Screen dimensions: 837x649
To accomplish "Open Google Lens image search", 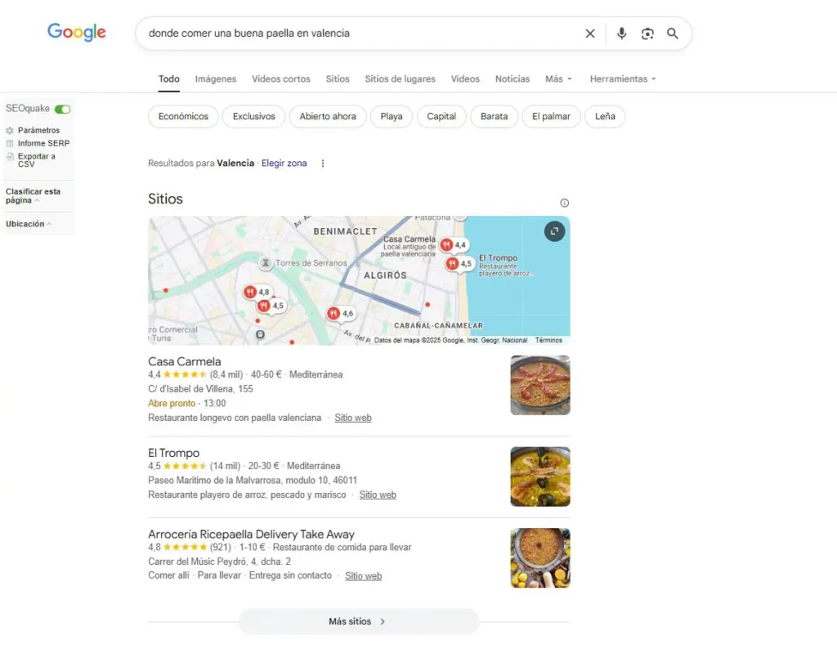I will tap(647, 34).
